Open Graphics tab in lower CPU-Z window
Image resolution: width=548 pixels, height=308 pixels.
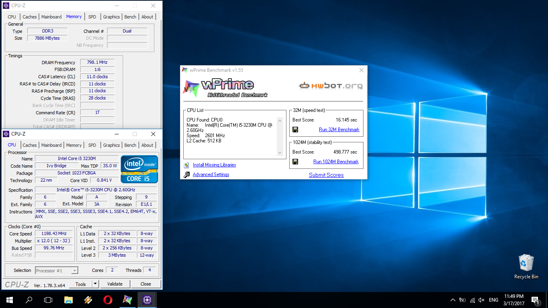[x=111, y=145]
